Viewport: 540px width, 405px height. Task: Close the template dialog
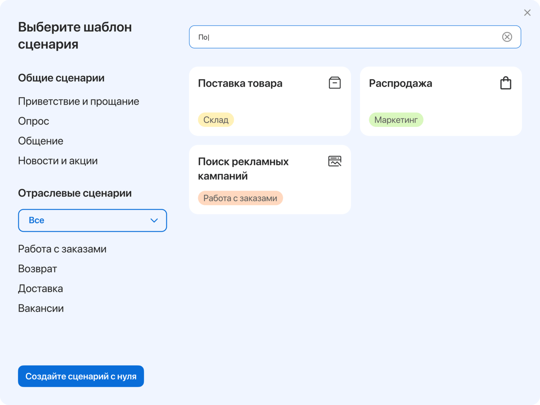[527, 13]
